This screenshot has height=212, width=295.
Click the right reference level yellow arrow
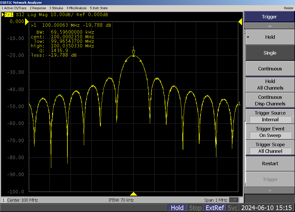(x=240, y=22)
